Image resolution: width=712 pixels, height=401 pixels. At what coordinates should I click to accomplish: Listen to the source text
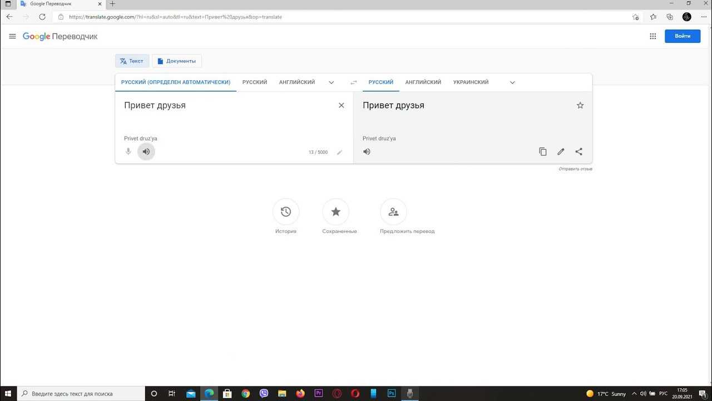pyautogui.click(x=146, y=151)
